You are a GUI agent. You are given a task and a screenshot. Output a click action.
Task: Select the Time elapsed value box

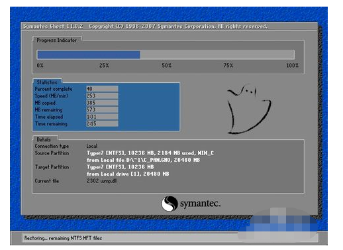102,117
